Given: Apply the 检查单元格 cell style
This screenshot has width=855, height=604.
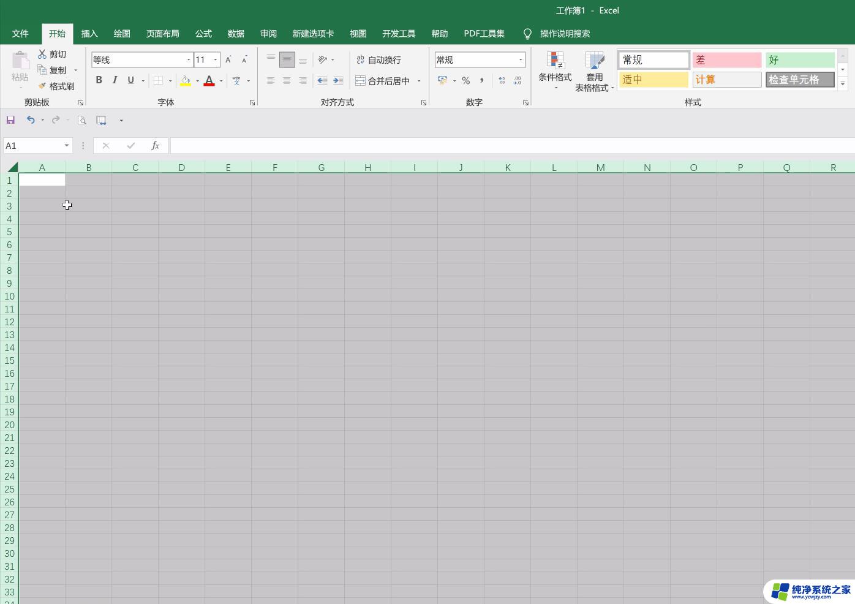Looking at the screenshot, I should click(800, 79).
